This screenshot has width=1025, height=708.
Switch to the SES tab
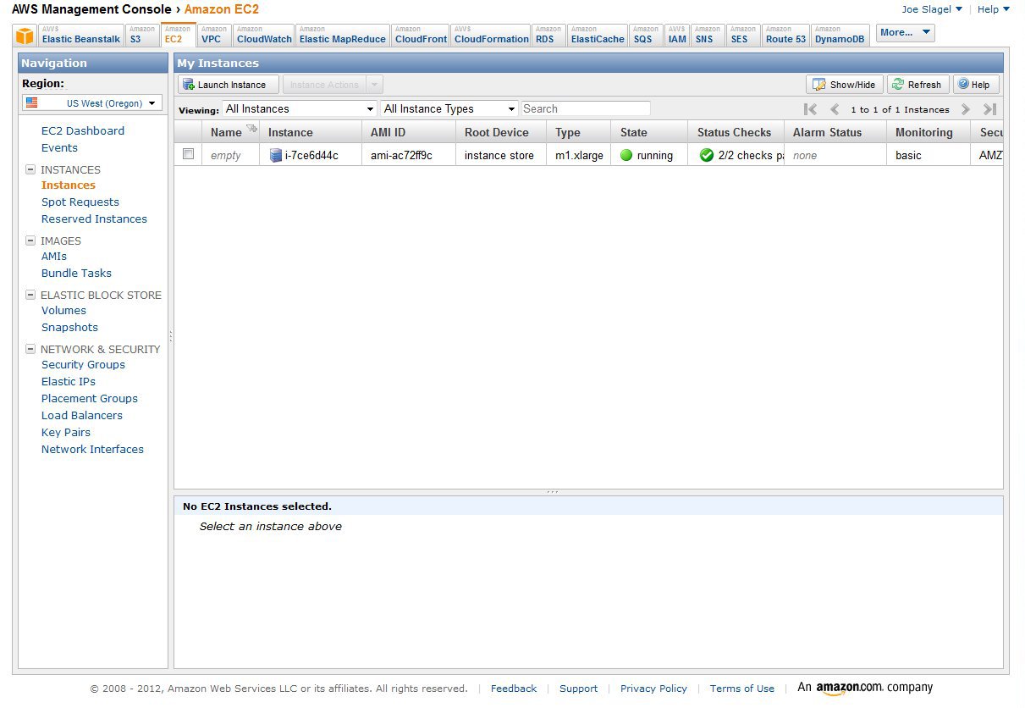click(x=743, y=36)
